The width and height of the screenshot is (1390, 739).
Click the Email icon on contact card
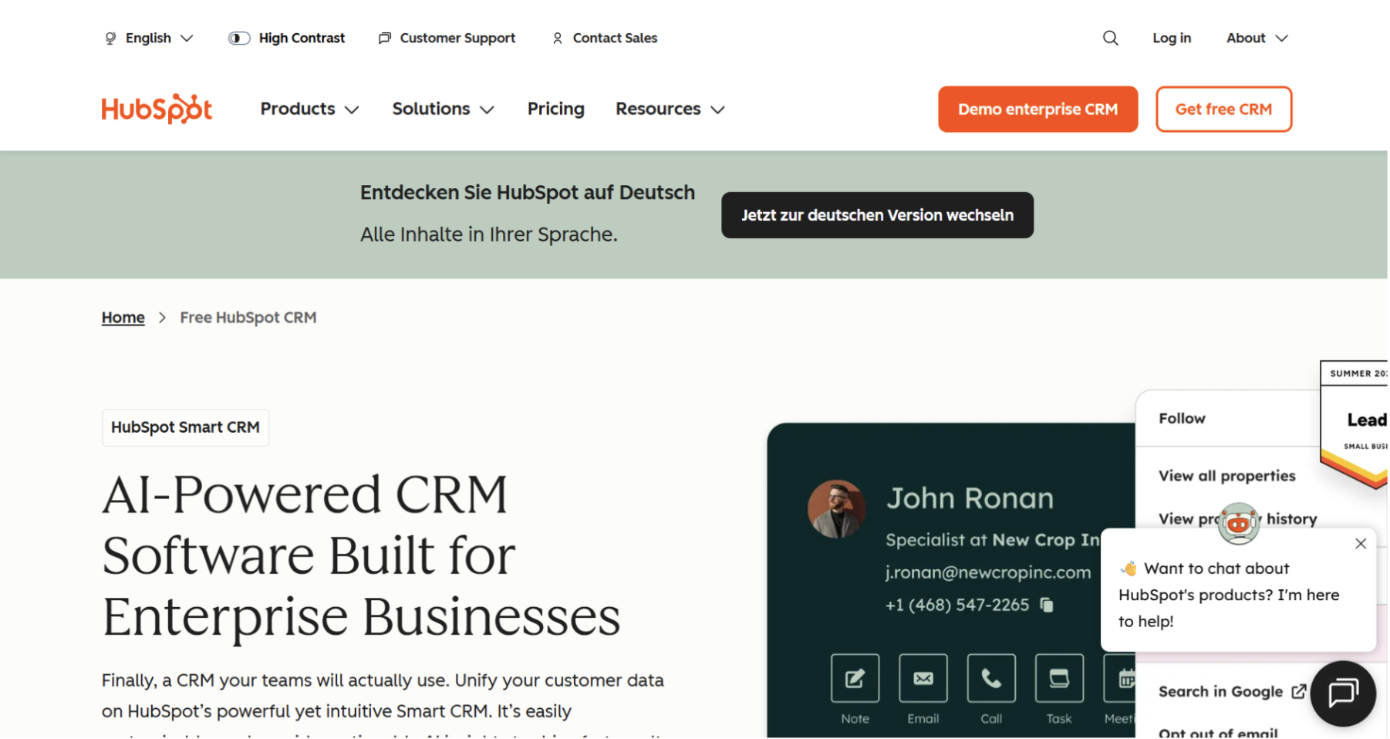tap(923, 678)
